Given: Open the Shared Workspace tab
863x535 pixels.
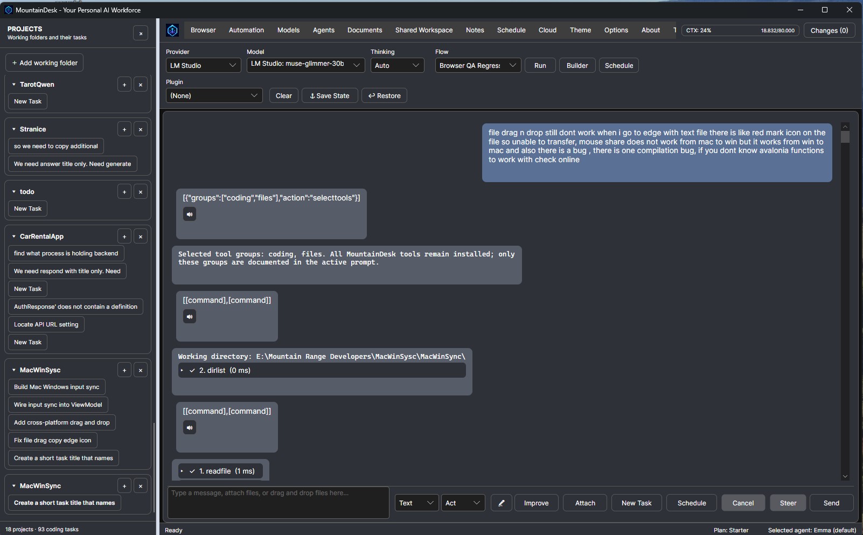Looking at the screenshot, I should pyautogui.click(x=424, y=30).
